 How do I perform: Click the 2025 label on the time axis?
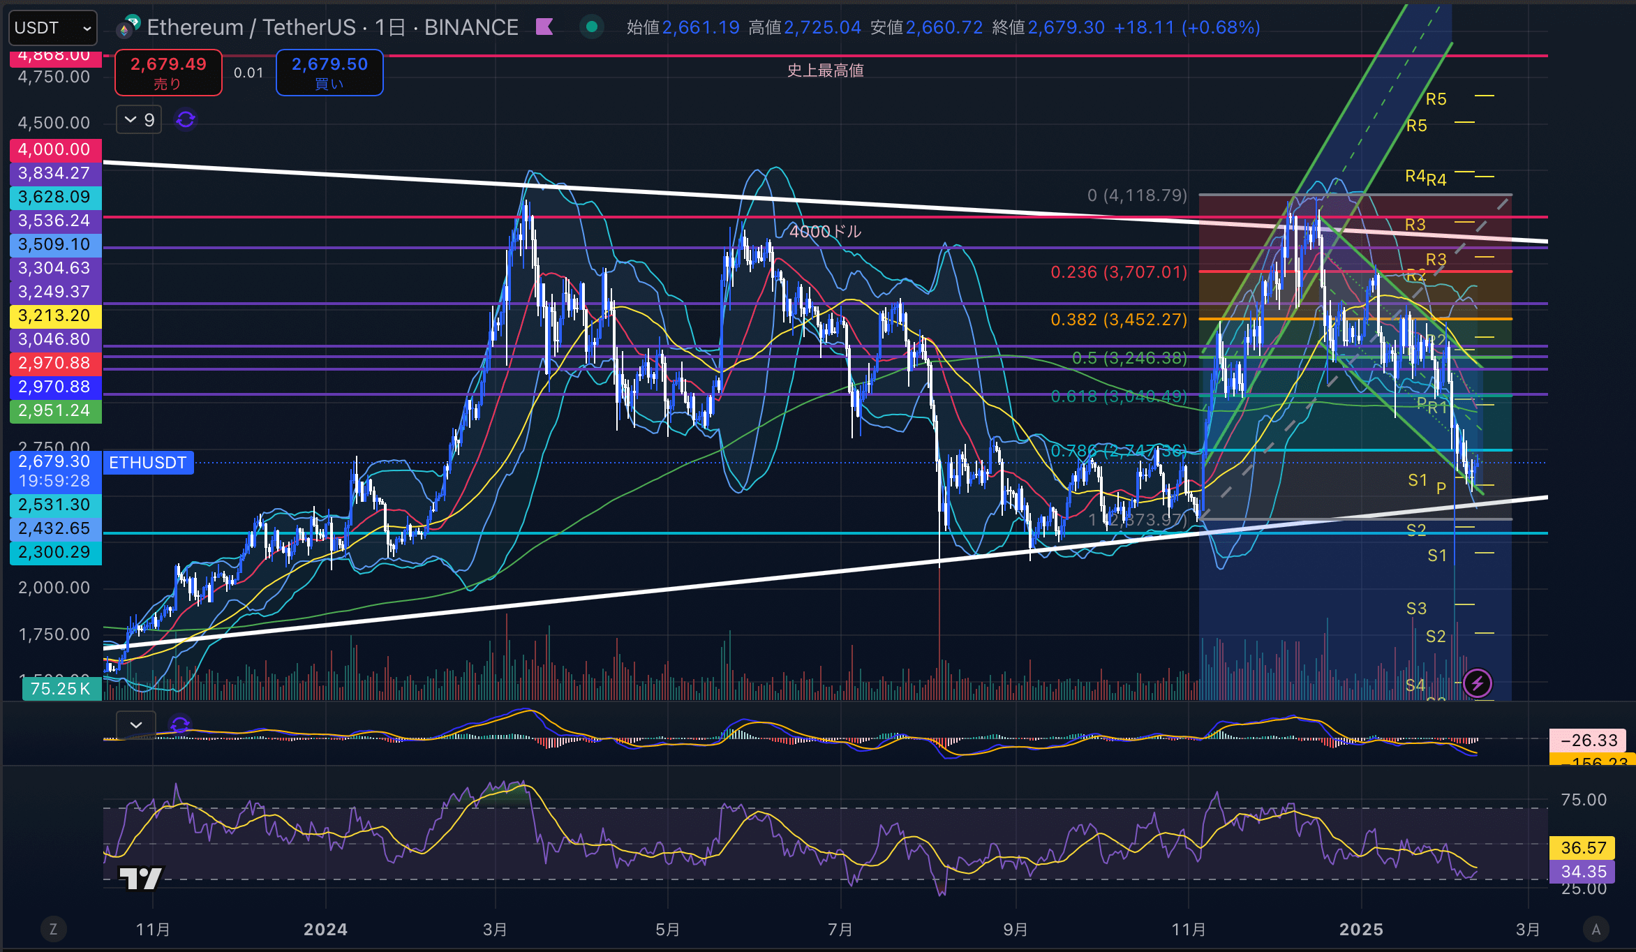1361,930
